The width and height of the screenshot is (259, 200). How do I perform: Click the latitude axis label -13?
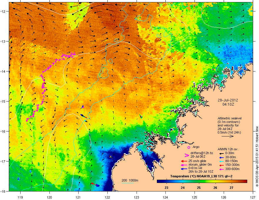click(3, 41)
